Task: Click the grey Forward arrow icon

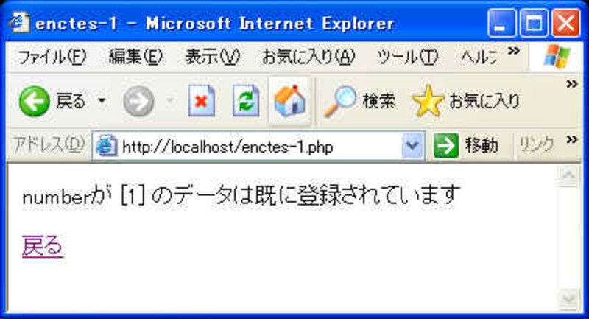Action: click(x=138, y=101)
